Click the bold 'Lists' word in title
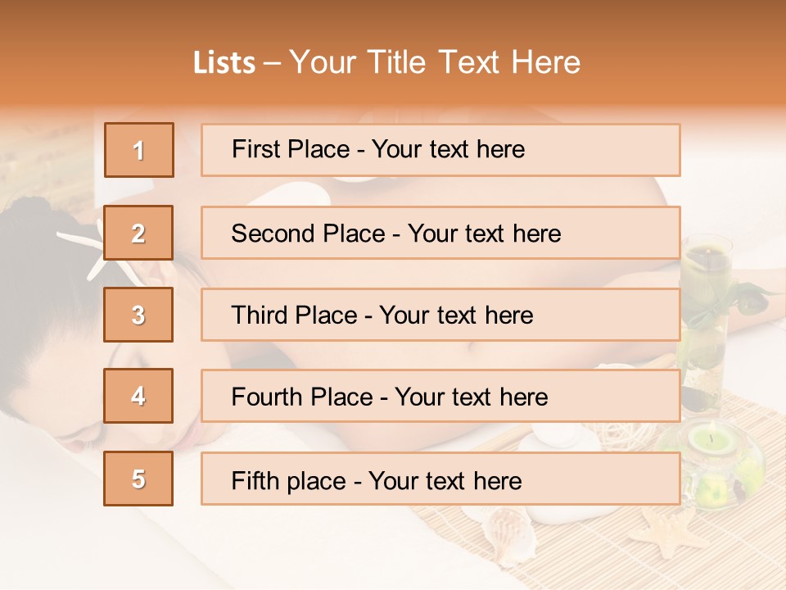The width and height of the screenshot is (786, 590). click(x=224, y=63)
